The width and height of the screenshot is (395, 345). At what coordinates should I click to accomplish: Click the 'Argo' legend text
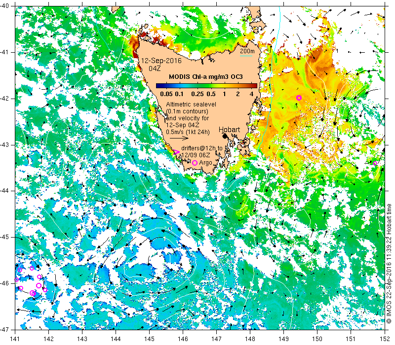click(x=205, y=163)
